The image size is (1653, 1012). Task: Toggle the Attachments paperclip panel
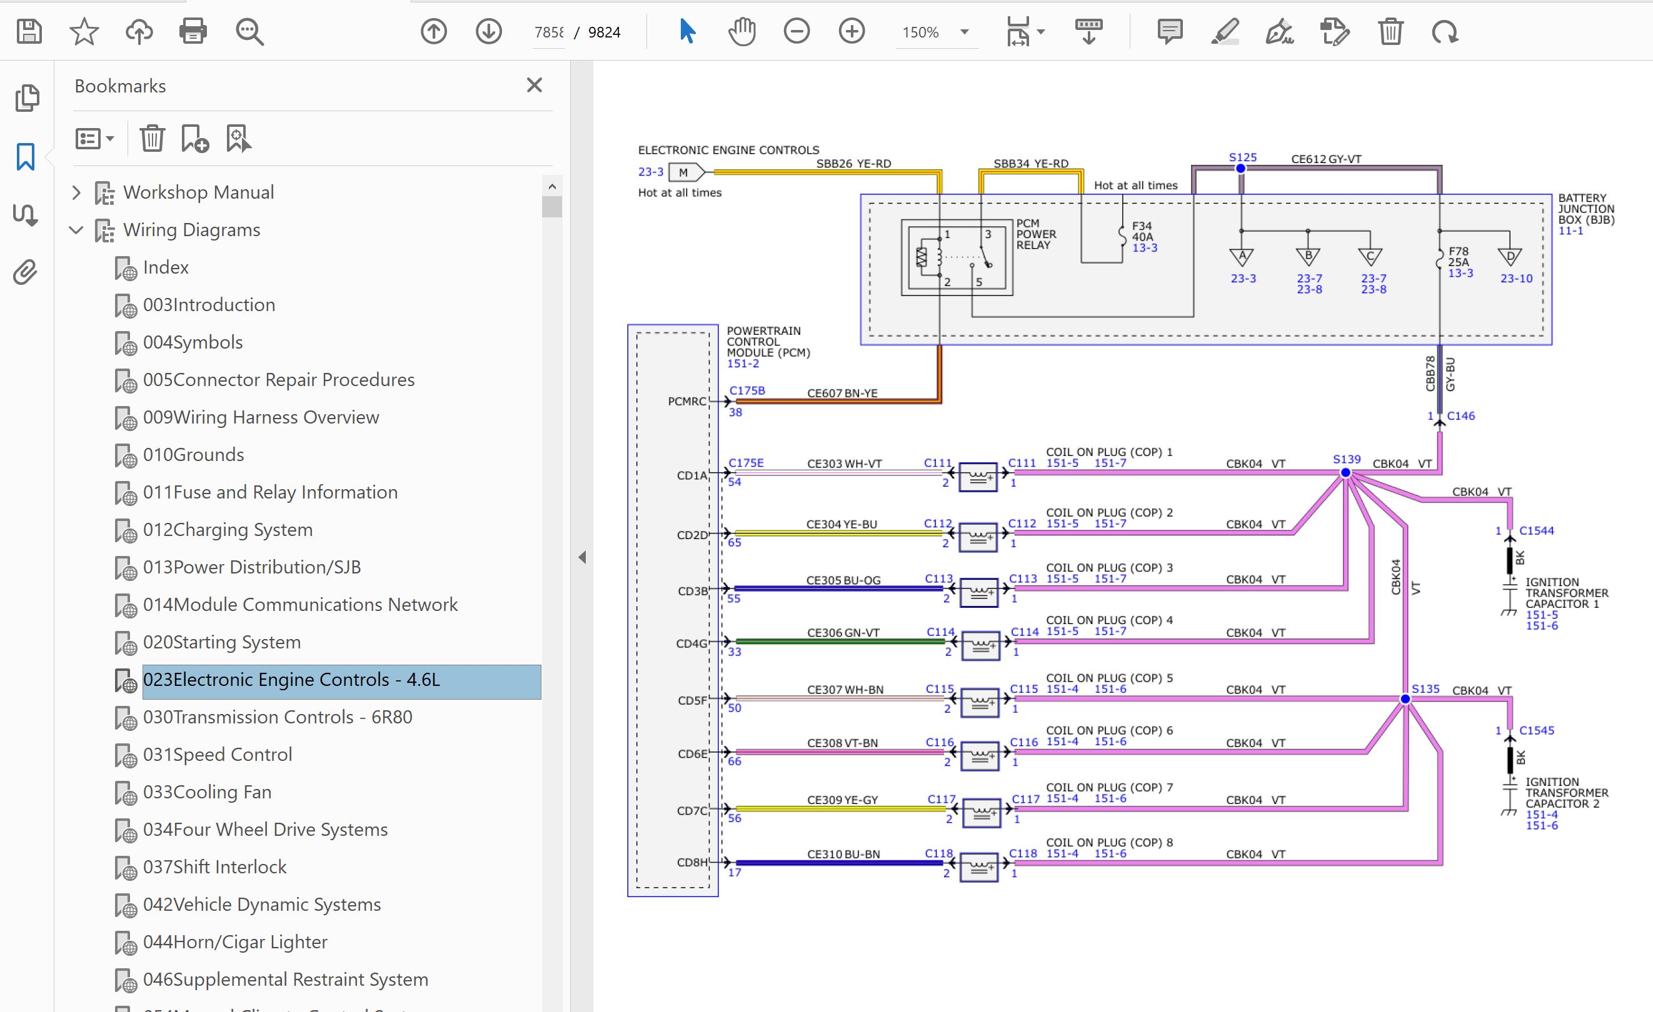26,272
